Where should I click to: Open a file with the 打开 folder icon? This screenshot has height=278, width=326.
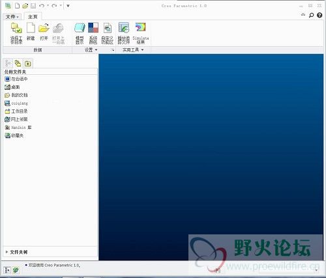click(44, 32)
